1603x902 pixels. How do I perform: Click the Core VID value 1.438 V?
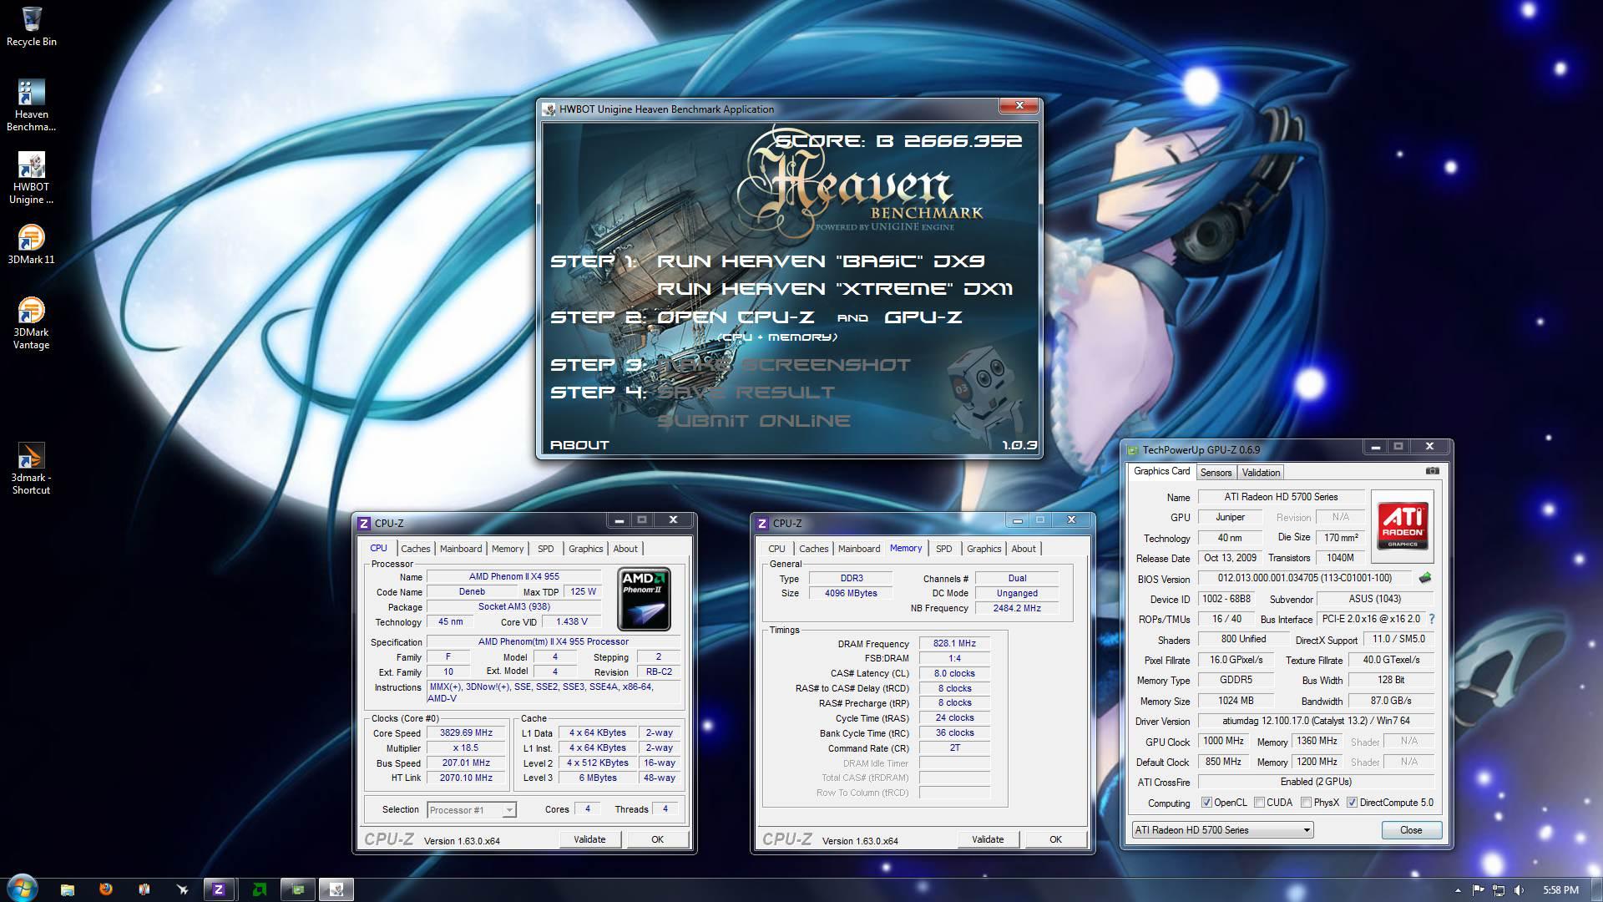(572, 621)
